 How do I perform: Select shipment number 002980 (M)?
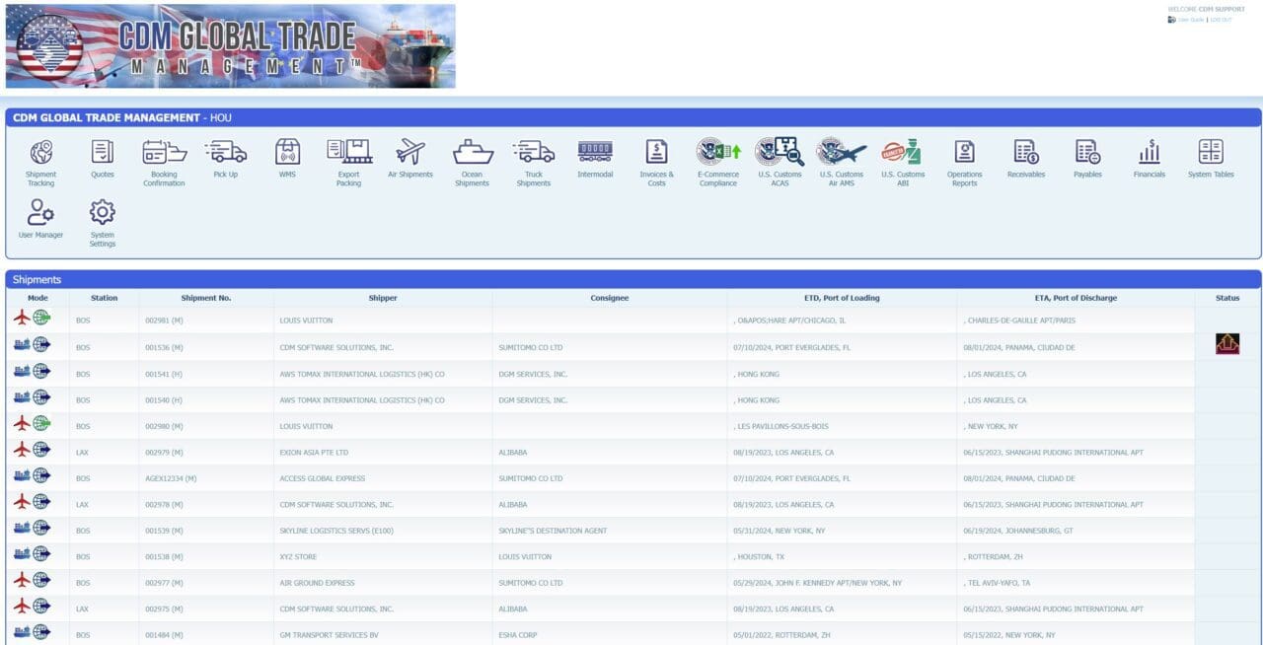[x=164, y=426]
